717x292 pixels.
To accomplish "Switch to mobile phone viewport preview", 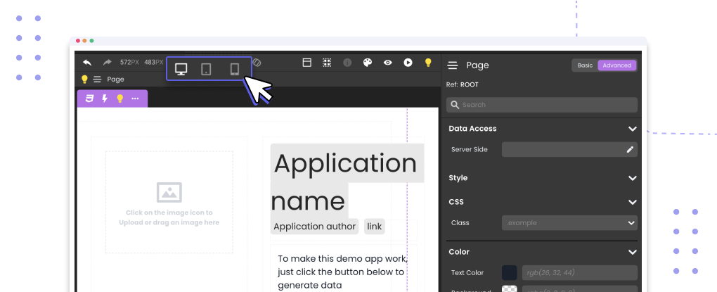I will click(x=235, y=69).
